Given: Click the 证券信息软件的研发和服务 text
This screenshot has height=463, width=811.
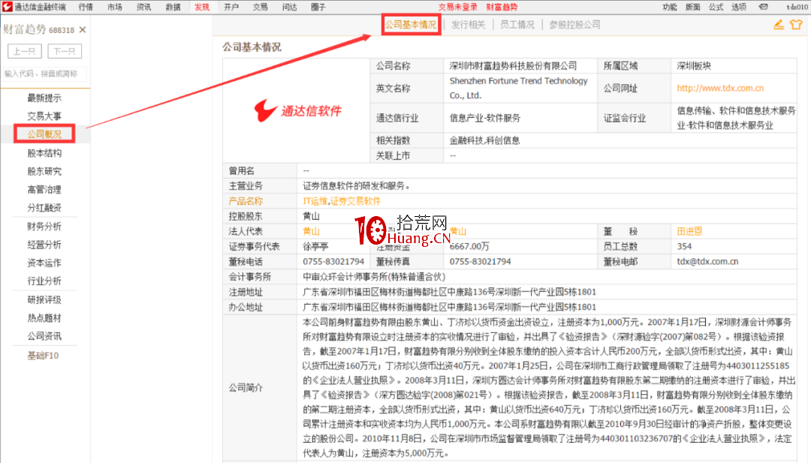Looking at the screenshot, I should click(x=357, y=185).
